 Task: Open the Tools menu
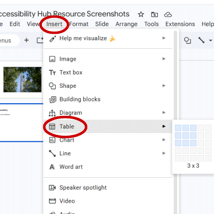tap(152, 24)
